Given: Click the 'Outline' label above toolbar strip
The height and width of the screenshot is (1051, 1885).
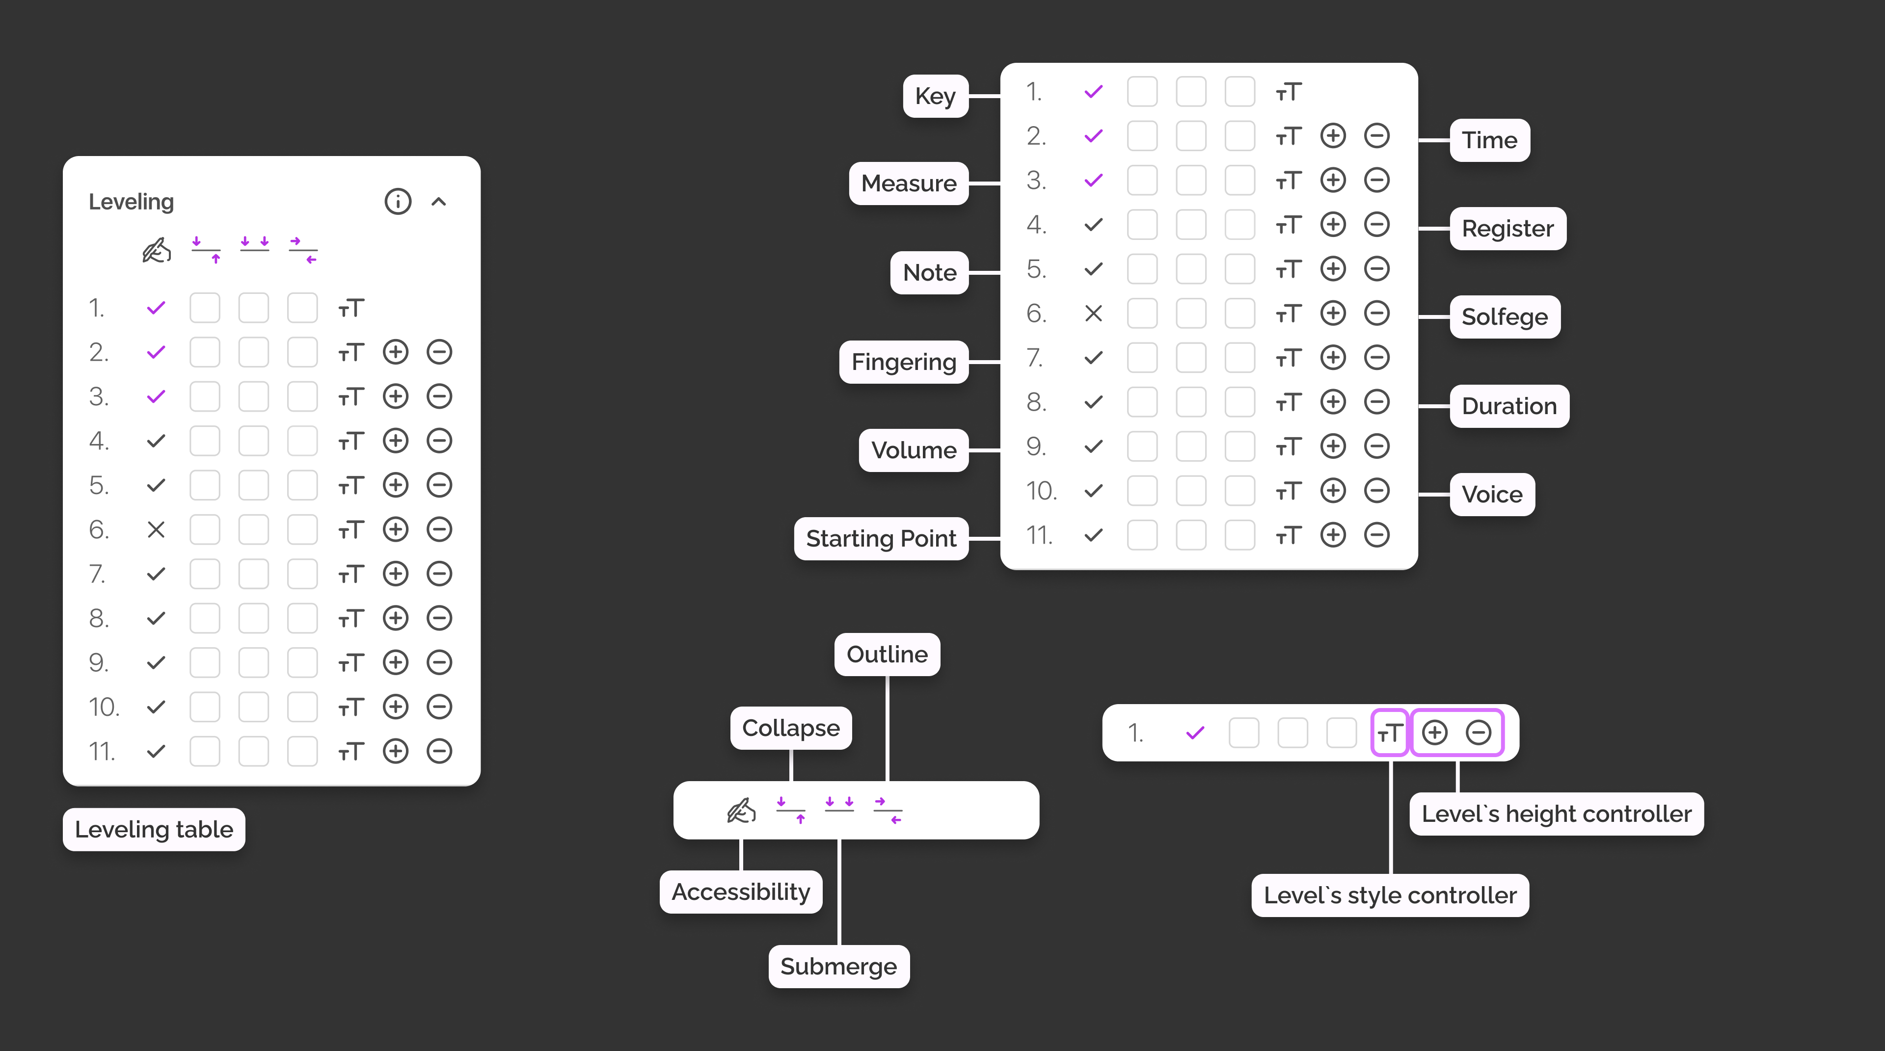Looking at the screenshot, I should (x=888, y=655).
